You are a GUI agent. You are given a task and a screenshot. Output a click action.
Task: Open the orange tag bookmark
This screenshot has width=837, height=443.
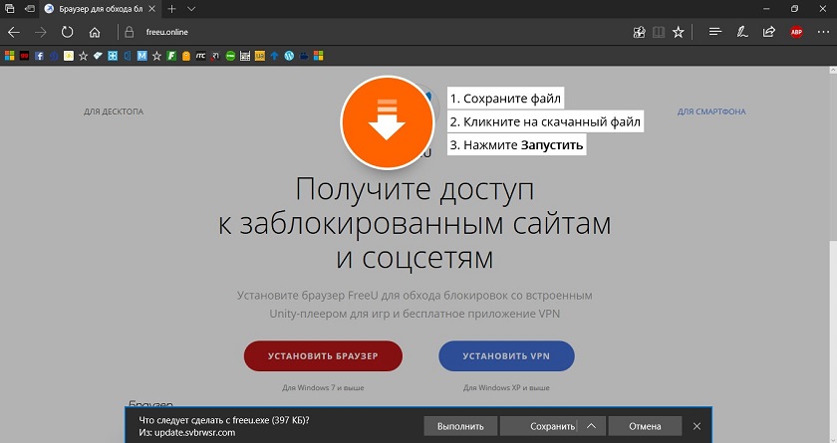point(185,56)
